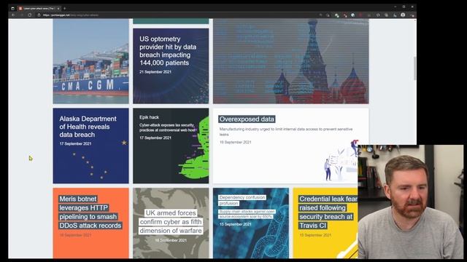Open the browser menu at the toolbar's right end
Viewport: 467px width, 262px height.
[412, 15]
